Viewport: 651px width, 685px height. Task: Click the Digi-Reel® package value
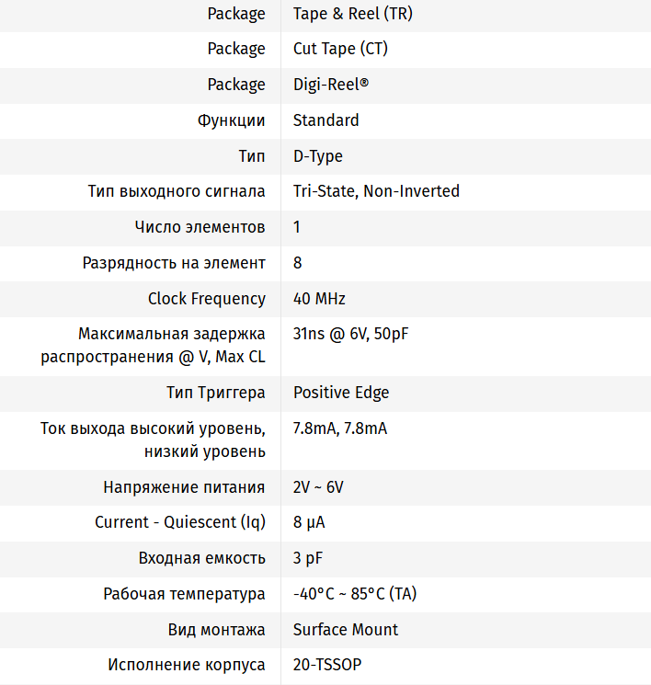coord(330,85)
